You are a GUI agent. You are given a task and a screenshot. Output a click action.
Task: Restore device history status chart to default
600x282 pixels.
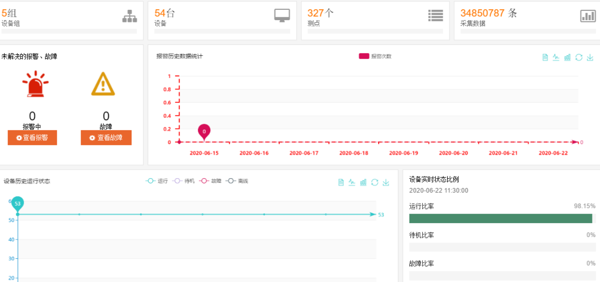pos(375,182)
